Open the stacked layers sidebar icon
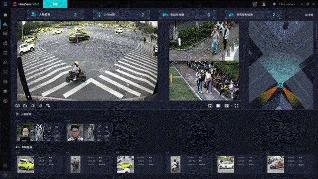 click(x=5, y=91)
